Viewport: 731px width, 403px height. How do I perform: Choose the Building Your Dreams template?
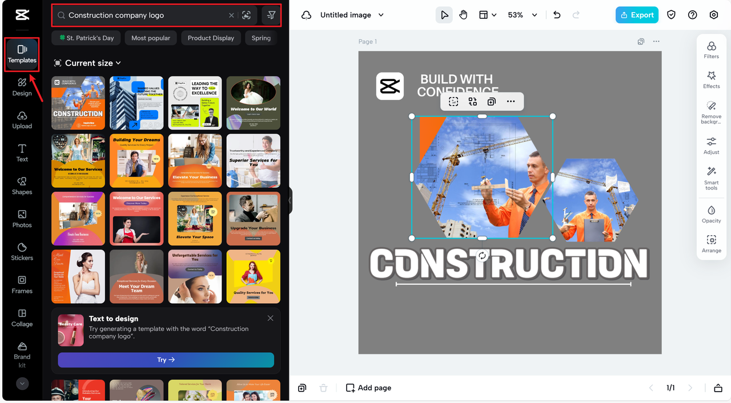point(136,161)
